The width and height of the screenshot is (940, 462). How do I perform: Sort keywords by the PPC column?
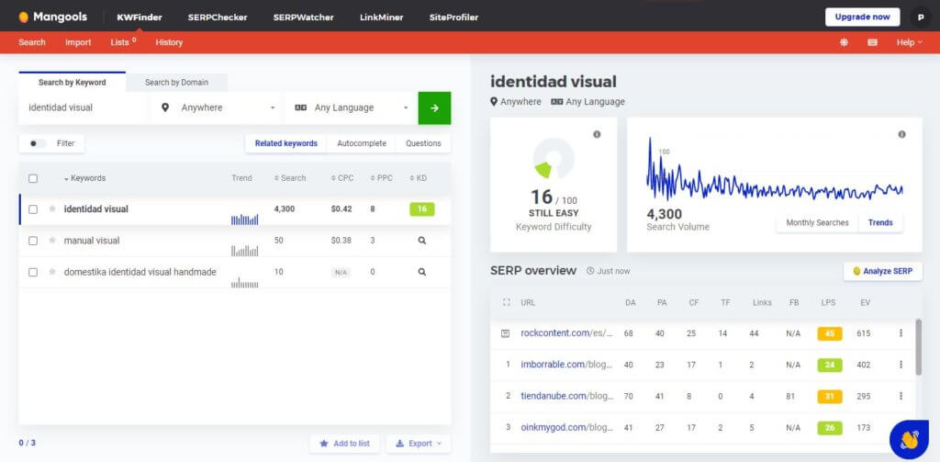tap(381, 178)
